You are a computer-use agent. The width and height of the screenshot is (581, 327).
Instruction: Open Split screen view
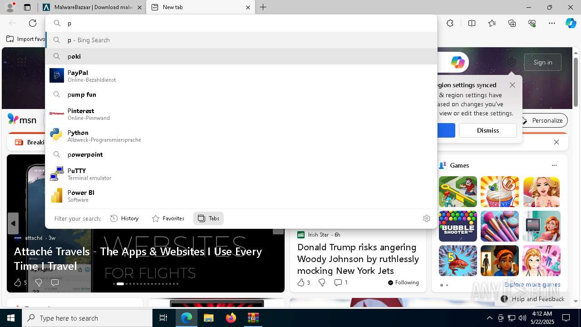(x=472, y=23)
